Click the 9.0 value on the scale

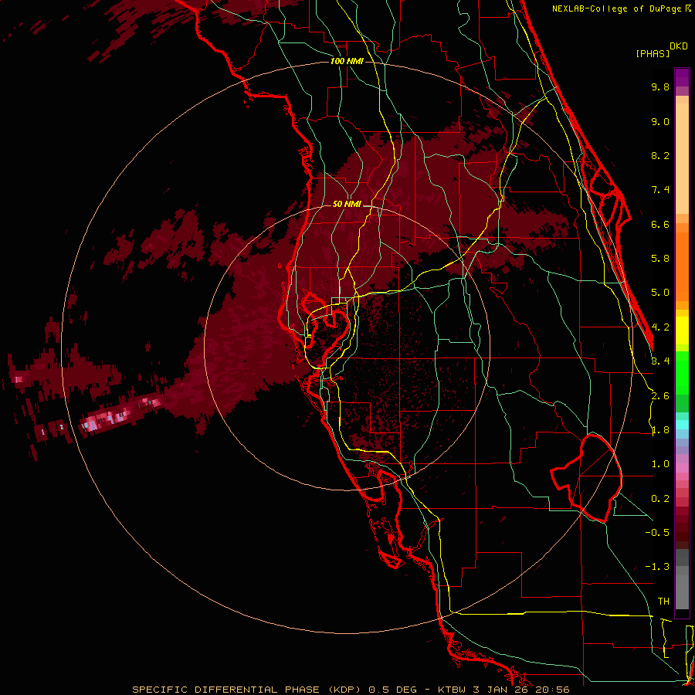pyautogui.click(x=660, y=121)
